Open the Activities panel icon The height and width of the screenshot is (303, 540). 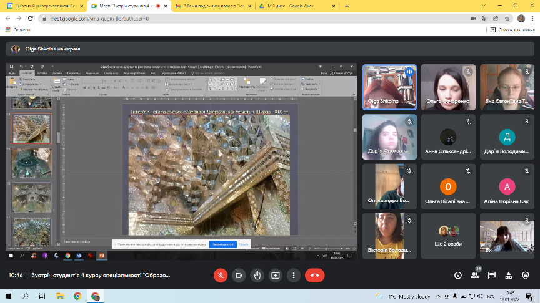coord(509,275)
